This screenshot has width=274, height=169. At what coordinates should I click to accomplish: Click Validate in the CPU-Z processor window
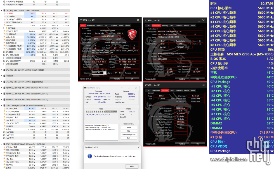[x=117, y=79]
